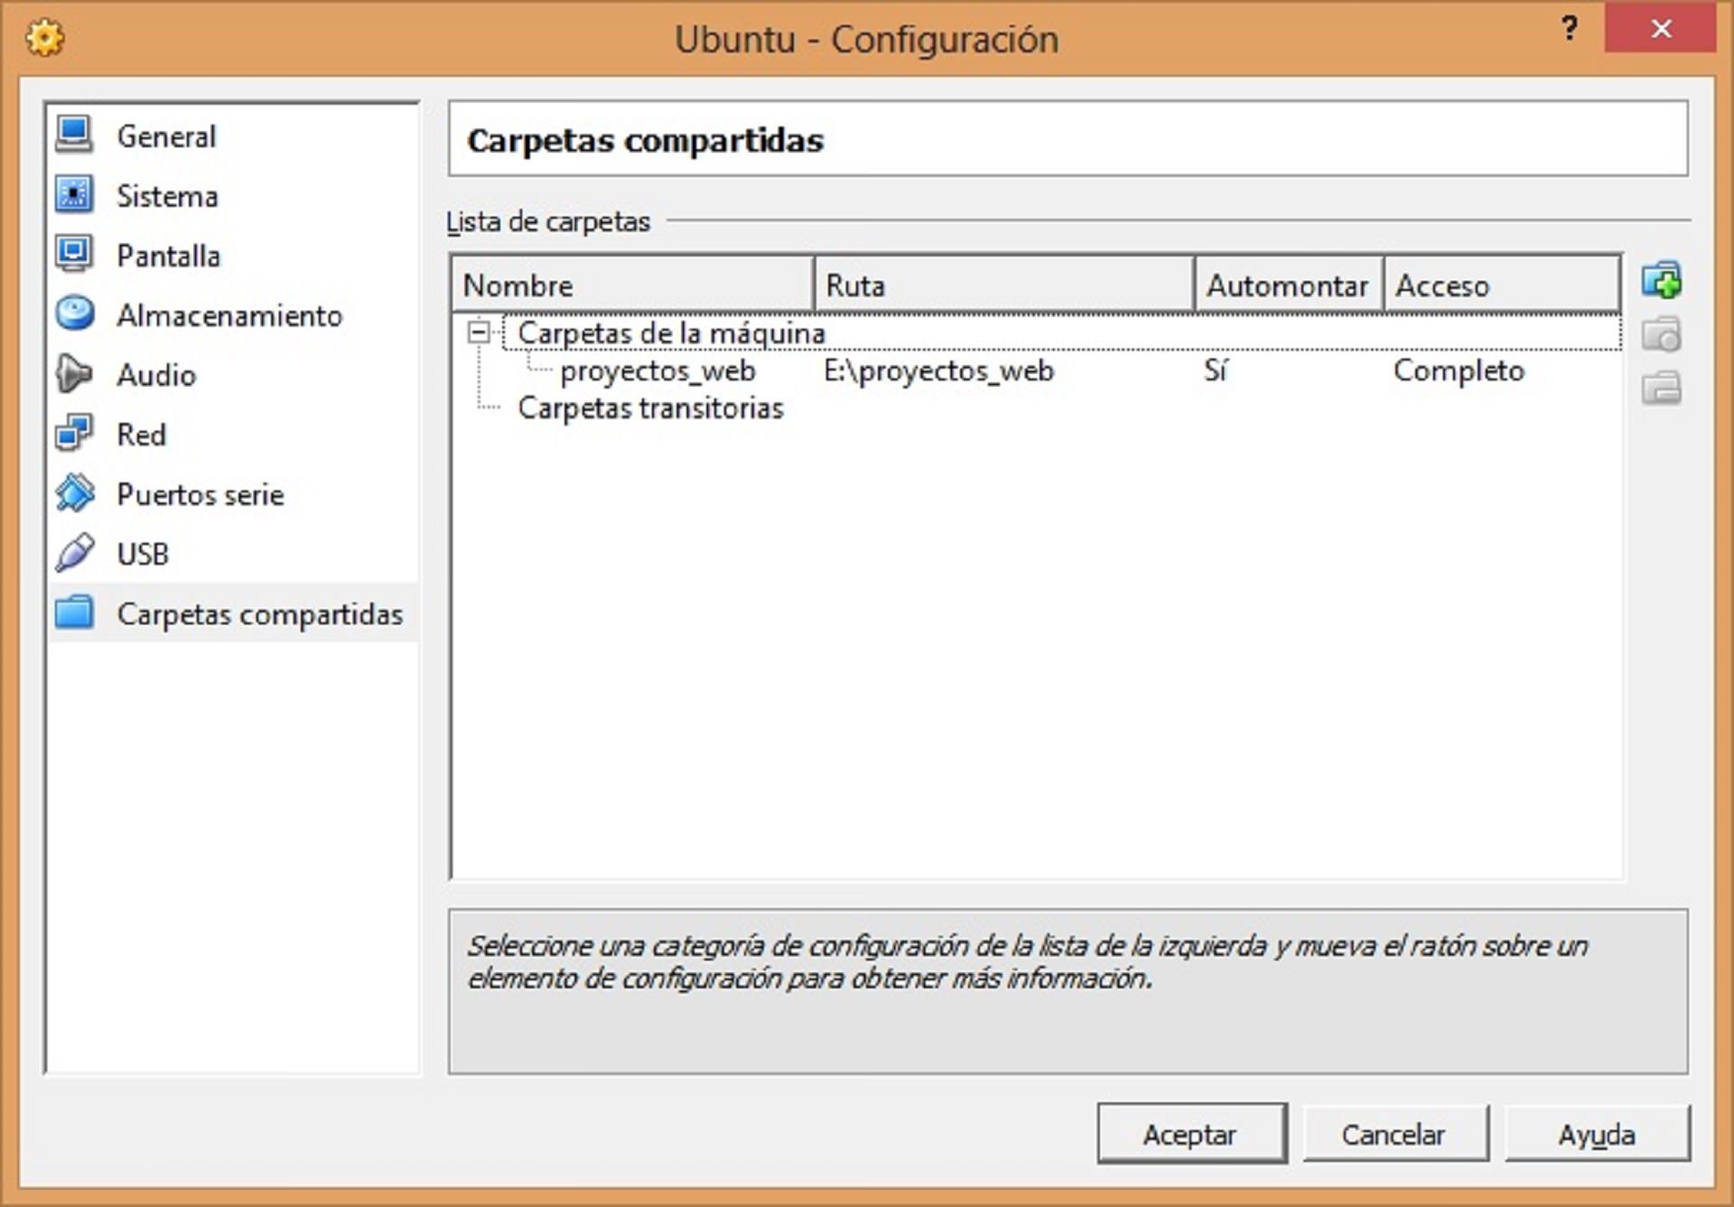
Task: Select the Audio category label
Action: pyautogui.click(x=156, y=375)
